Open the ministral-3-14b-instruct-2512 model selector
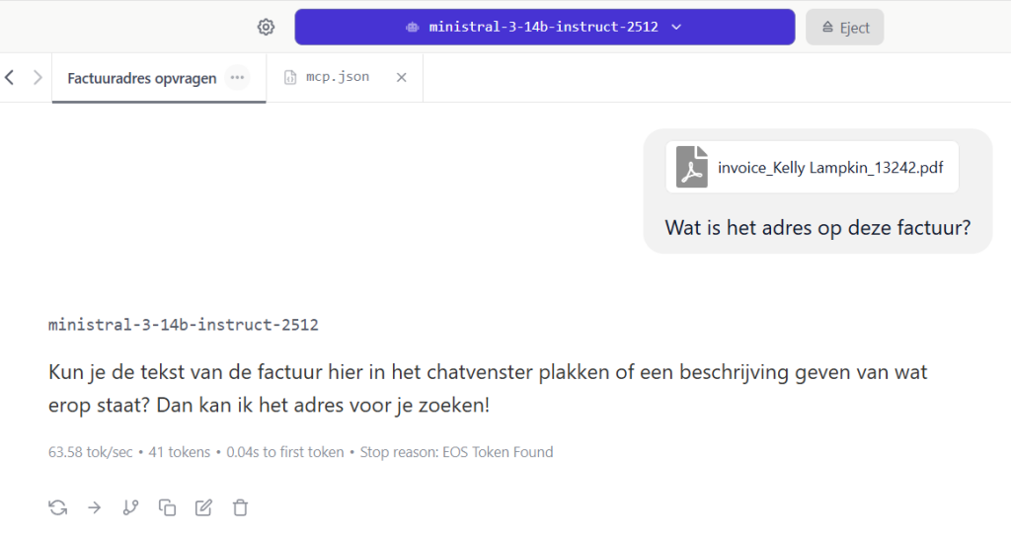Screen dimensions: 1011x538 tap(544, 27)
